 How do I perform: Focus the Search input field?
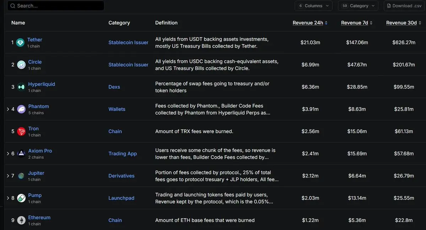click(56, 6)
